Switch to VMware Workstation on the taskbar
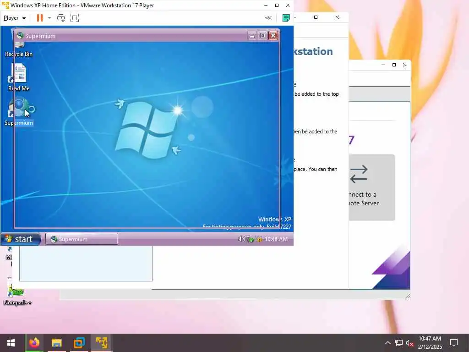The height and width of the screenshot is (352, 469). click(79, 343)
